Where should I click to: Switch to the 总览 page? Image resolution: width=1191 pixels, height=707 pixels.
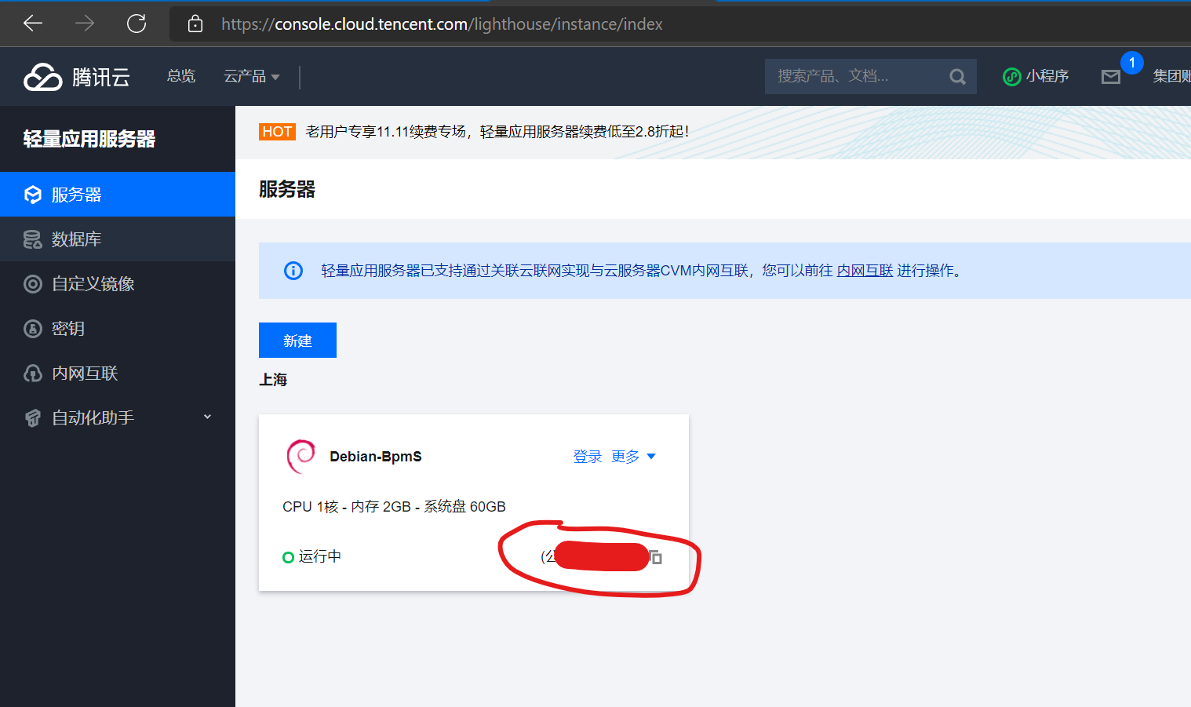pos(180,75)
